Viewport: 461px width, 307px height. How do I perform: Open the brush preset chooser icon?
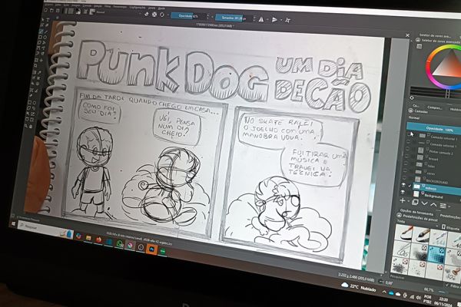pos(92,12)
